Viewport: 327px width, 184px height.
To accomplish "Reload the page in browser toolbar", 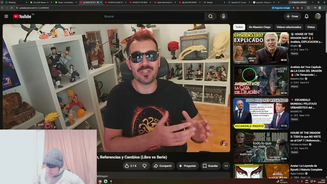I will coord(11,8).
